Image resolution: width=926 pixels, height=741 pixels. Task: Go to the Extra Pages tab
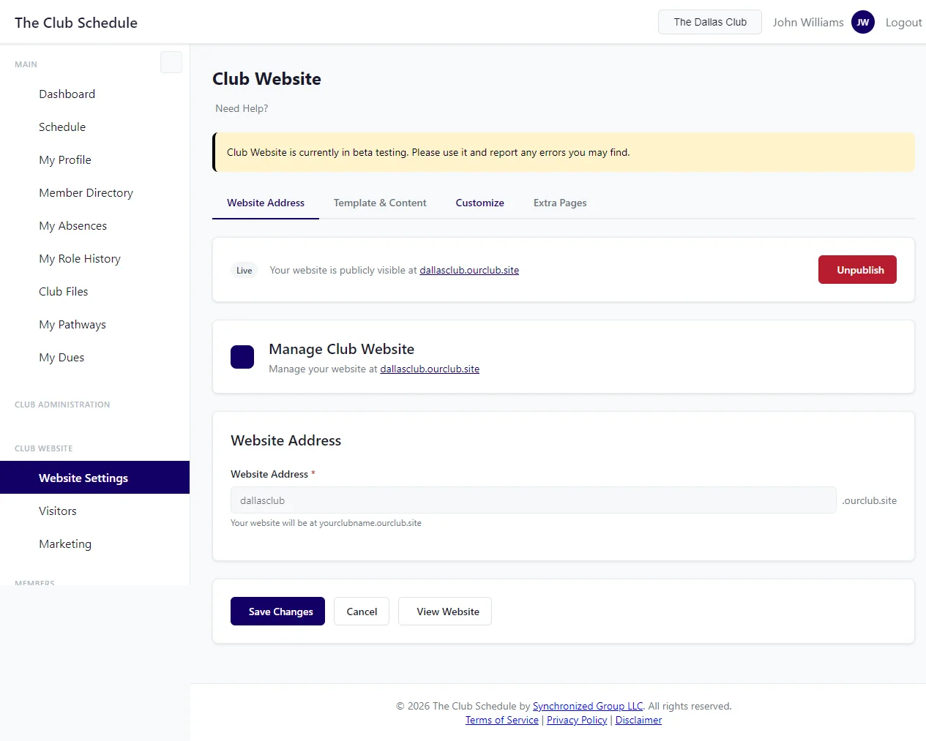pos(559,203)
